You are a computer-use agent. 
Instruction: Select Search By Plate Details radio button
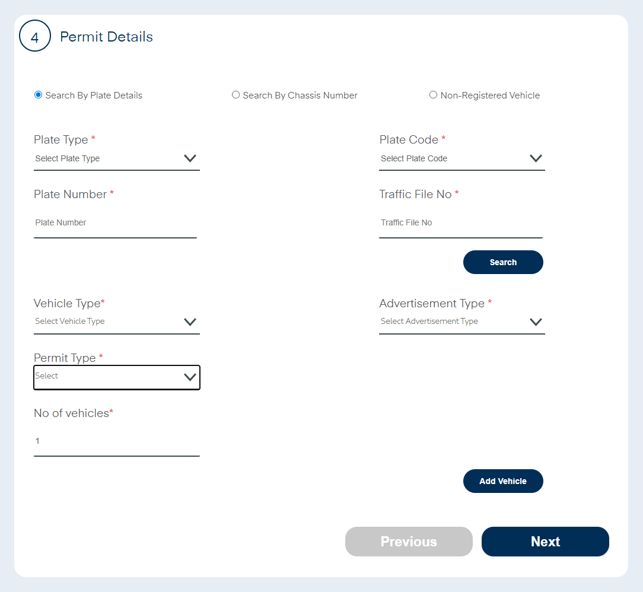pos(39,95)
